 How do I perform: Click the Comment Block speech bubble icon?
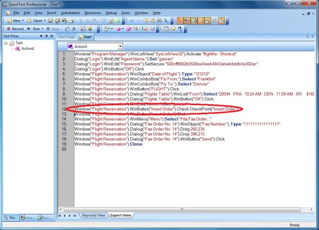pos(146,21)
